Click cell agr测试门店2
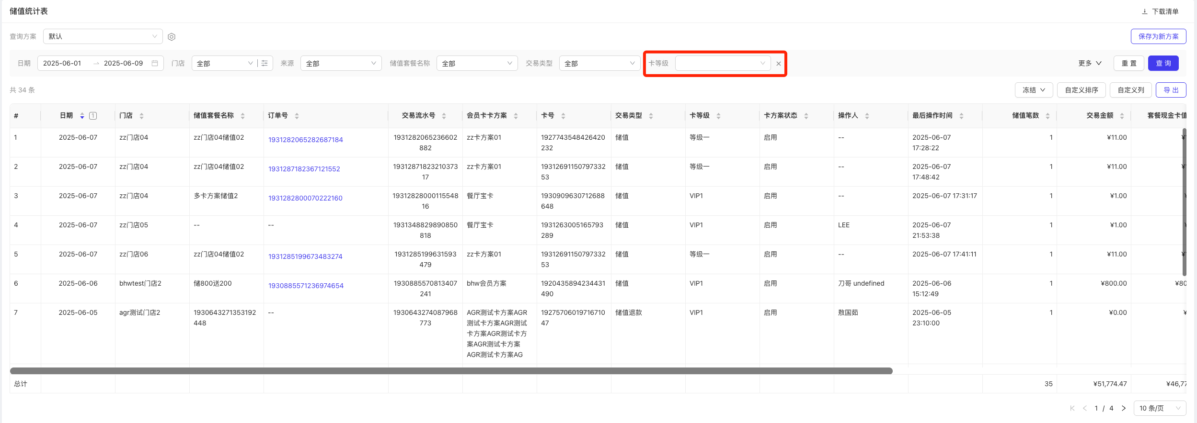 pos(139,312)
